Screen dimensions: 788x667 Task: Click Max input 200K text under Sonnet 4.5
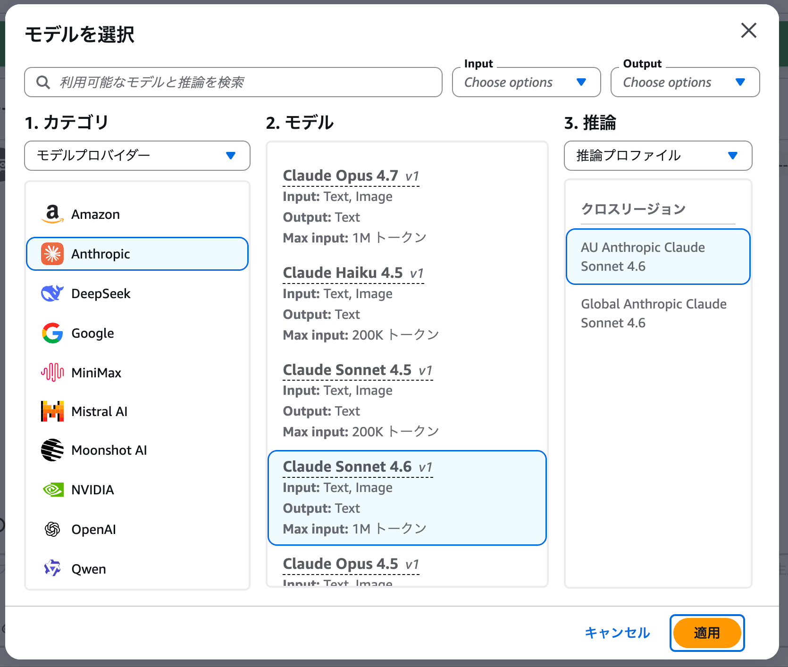pyautogui.click(x=361, y=432)
